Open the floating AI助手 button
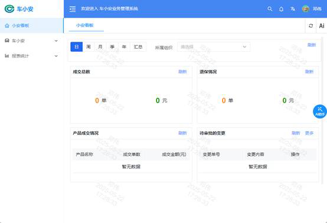Image resolution: width=327 pixels, height=223 pixels. [x=320, y=112]
